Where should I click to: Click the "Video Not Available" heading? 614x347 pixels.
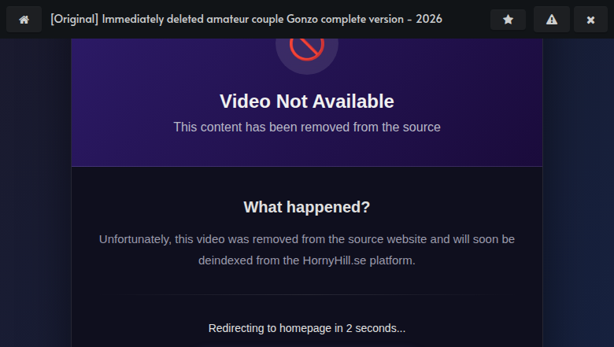point(307,102)
